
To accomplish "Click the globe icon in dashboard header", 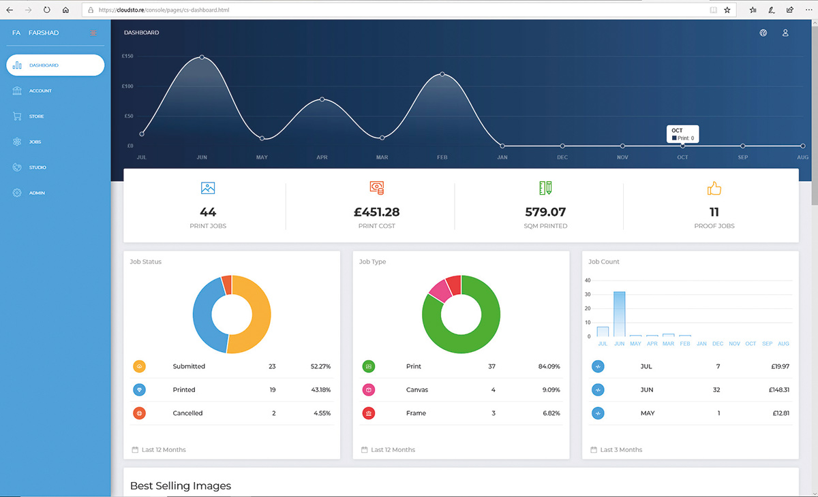I will 763,33.
